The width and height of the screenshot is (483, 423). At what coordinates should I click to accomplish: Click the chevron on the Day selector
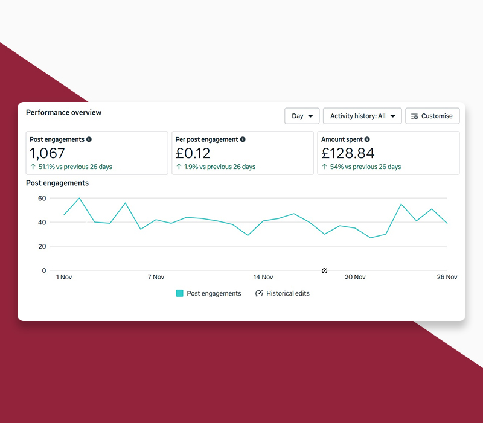coord(312,116)
